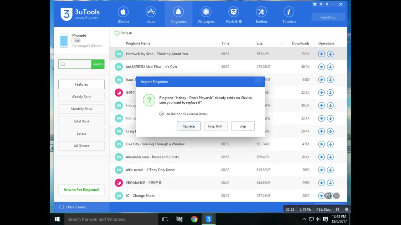Download the It's Over ringtone

click(x=330, y=67)
